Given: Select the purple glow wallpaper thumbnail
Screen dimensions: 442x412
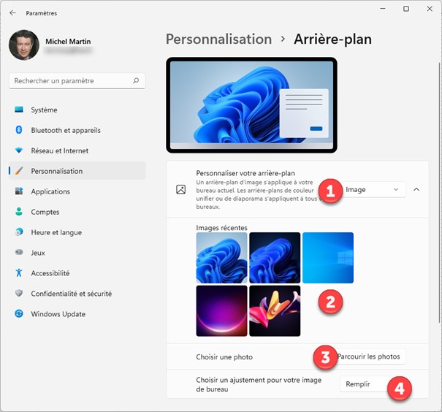Looking at the screenshot, I should (x=221, y=311).
